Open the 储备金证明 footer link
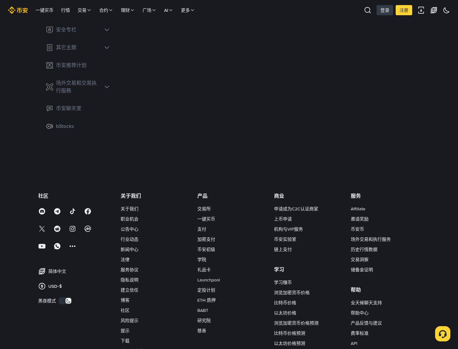The height and width of the screenshot is (349, 458). [362, 270]
